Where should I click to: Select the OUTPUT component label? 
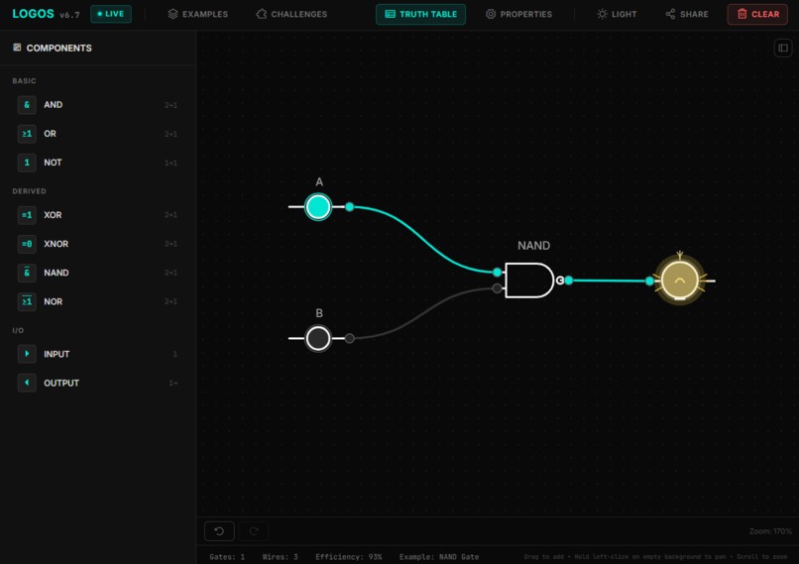pyautogui.click(x=61, y=383)
